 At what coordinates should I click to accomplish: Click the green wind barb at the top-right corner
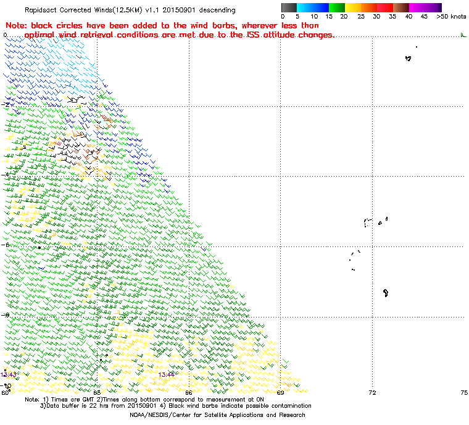tap(463, 35)
